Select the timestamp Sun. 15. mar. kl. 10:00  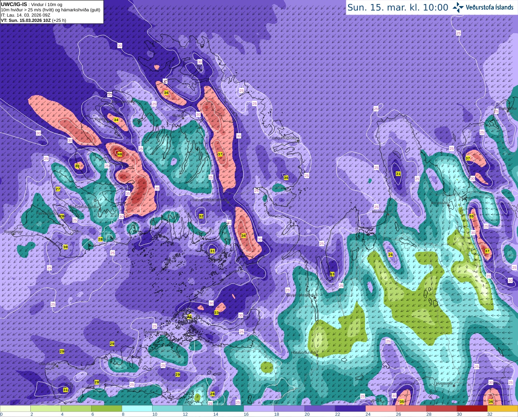398,7
